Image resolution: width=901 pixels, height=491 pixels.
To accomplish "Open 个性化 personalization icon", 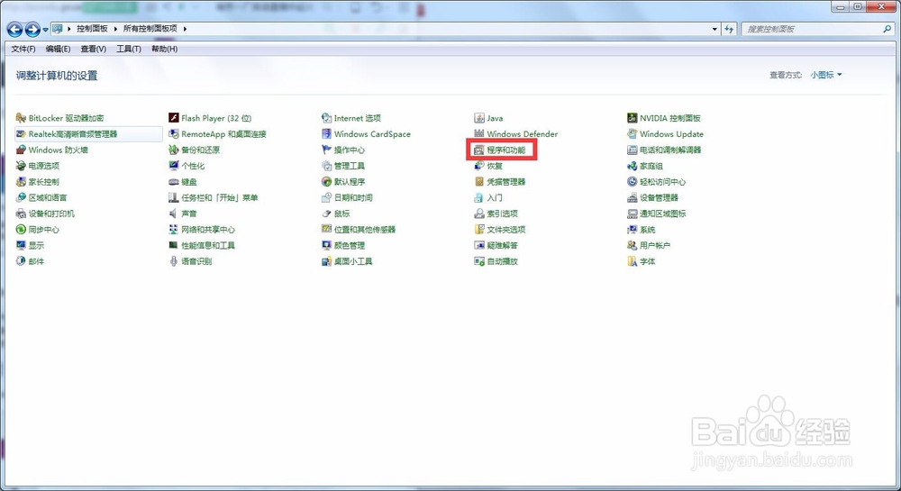I will click(174, 166).
